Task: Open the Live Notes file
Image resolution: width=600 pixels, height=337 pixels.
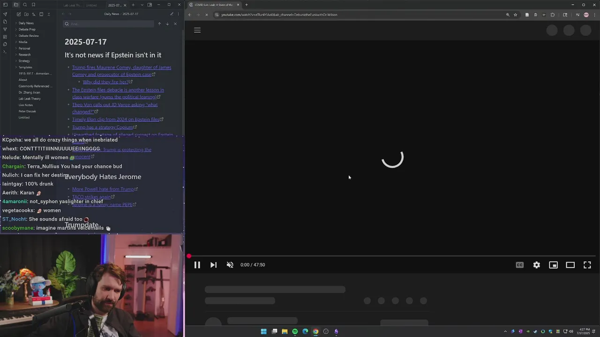Action: 26,105
